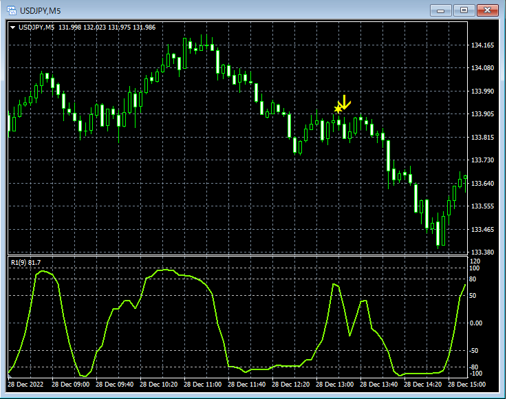Screen dimensions: 507x399
Task: Click the 28 Dec 14:20 time label
Action: click(422, 385)
